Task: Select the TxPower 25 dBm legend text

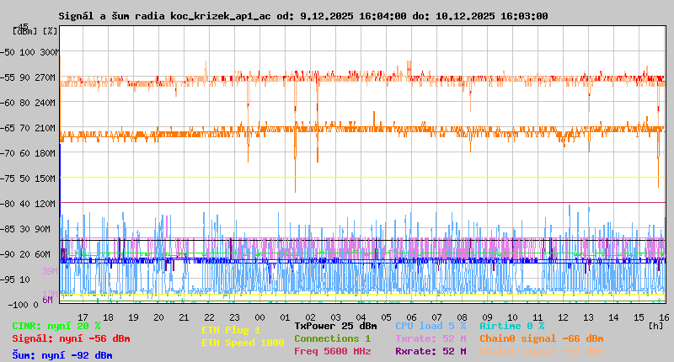Action: tap(335, 326)
